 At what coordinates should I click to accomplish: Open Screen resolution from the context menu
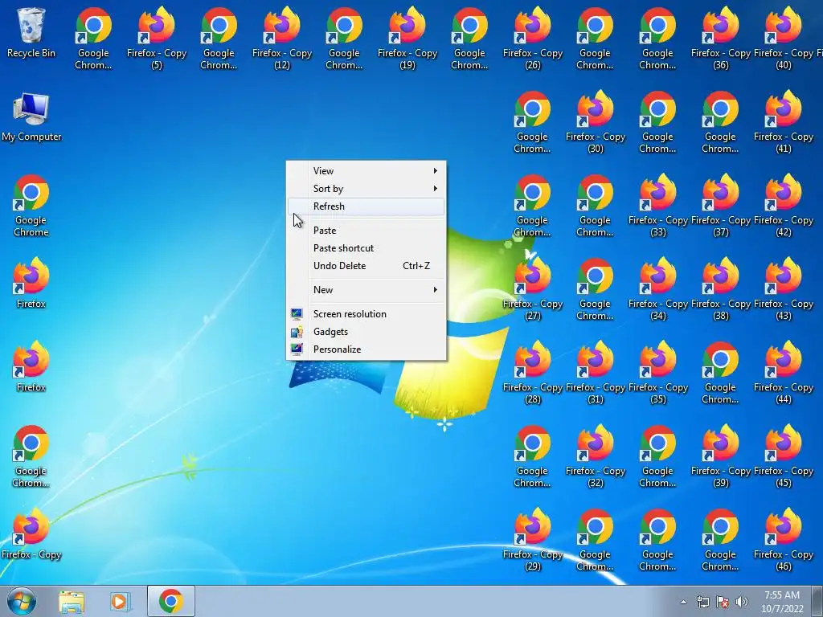click(366, 314)
